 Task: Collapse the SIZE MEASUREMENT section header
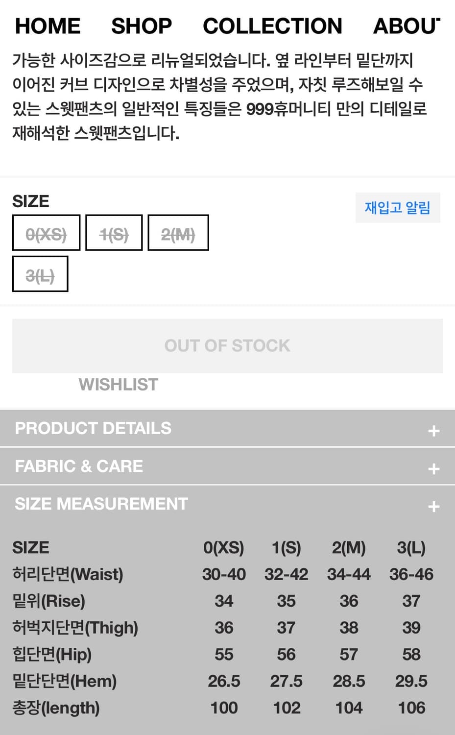coord(101,504)
